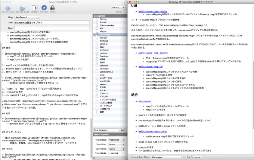The image size is (254, 160).
Task: Check the software category
Action: [97, 65]
